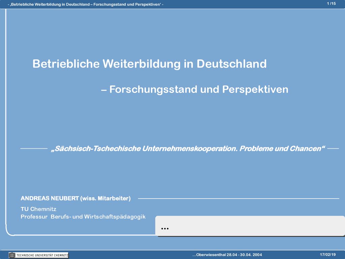
Task: Click the slide counter '1 /15'
Action: click(332, 3)
